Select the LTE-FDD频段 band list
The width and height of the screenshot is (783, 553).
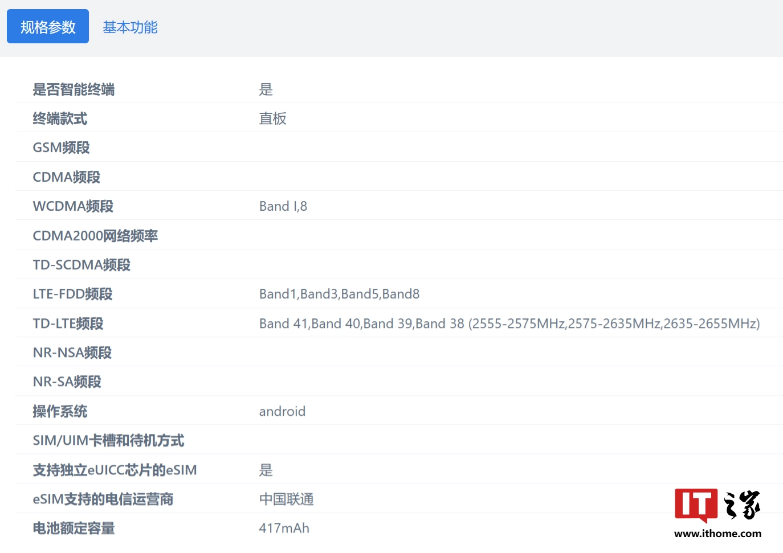pyautogui.click(x=339, y=294)
